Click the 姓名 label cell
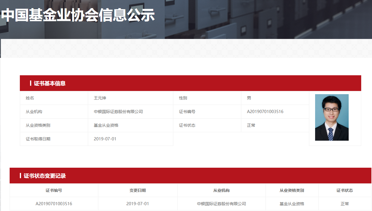This screenshot has width=372, height=211. [30, 98]
